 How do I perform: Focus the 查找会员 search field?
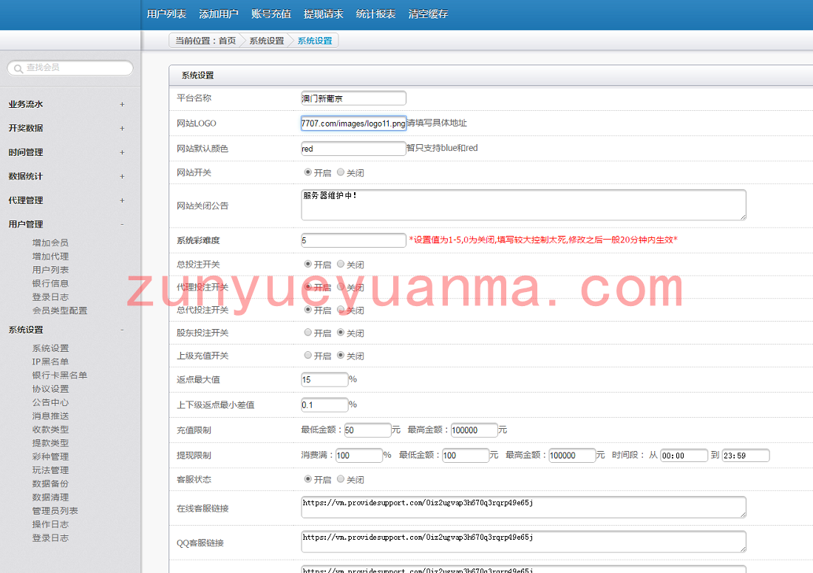coord(70,68)
